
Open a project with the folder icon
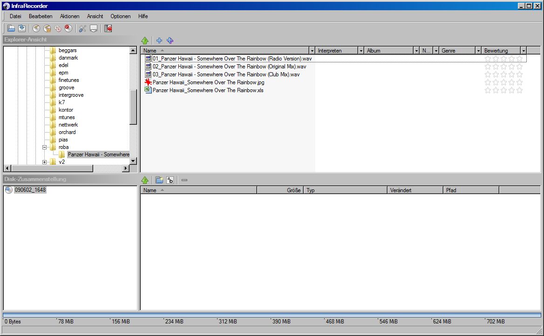11,28
